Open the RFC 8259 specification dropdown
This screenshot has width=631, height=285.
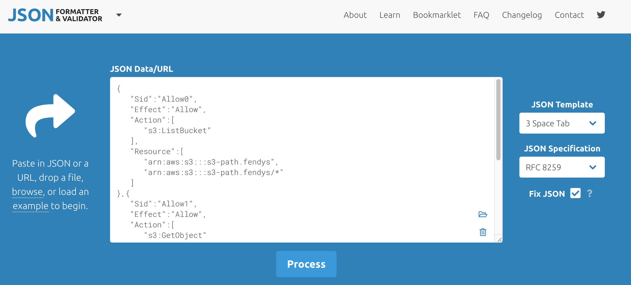pos(562,167)
